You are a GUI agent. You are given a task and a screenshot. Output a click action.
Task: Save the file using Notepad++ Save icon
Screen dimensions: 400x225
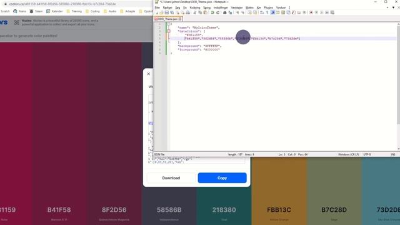click(167, 12)
